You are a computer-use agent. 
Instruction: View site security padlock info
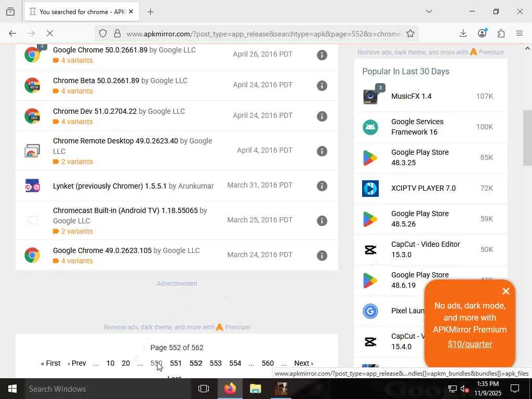[117, 33]
